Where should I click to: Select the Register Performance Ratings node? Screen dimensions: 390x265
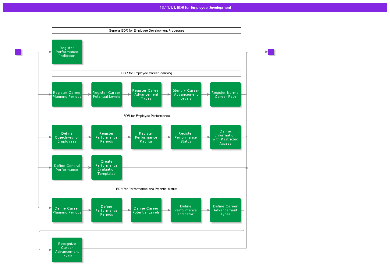click(146, 137)
